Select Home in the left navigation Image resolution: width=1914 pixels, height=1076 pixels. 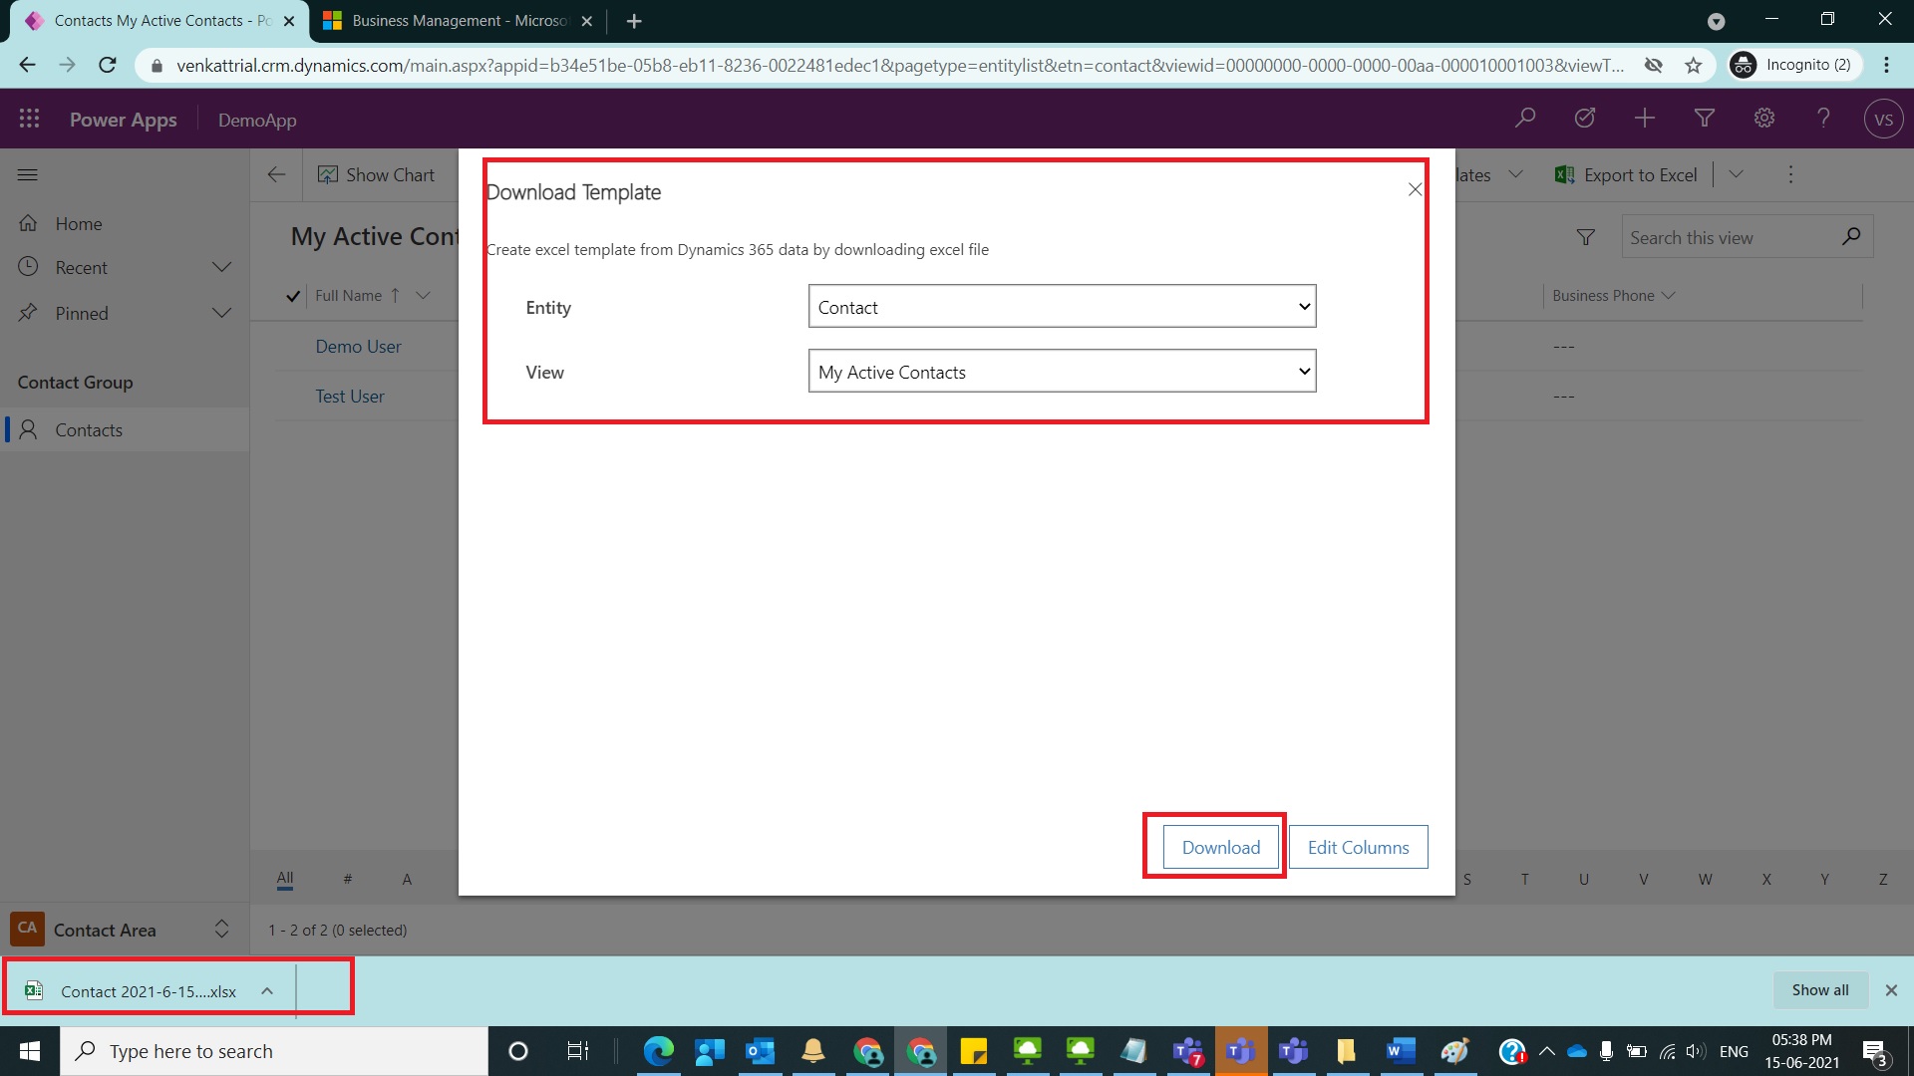pos(79,223)
